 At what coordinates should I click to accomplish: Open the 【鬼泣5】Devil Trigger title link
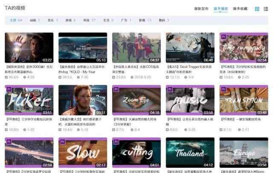189,69
